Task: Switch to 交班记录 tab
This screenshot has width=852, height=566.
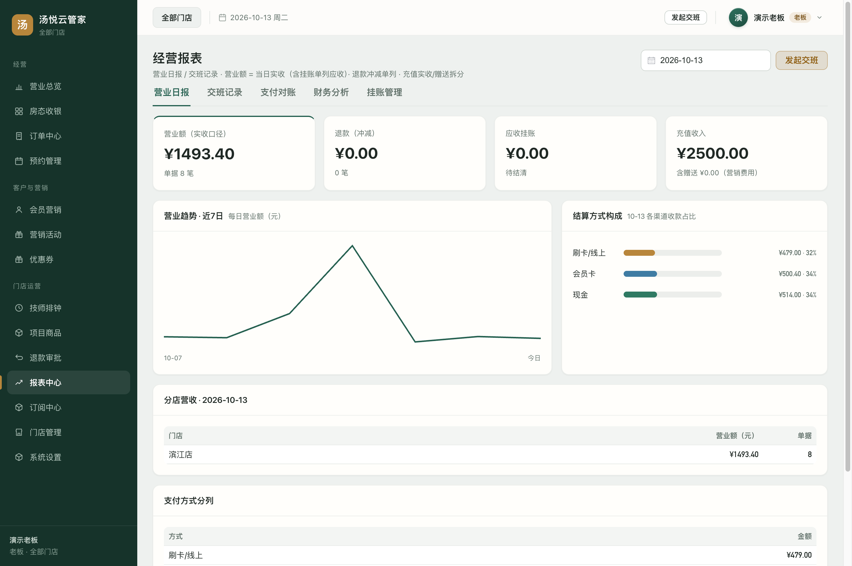Action: click(224, 92)
